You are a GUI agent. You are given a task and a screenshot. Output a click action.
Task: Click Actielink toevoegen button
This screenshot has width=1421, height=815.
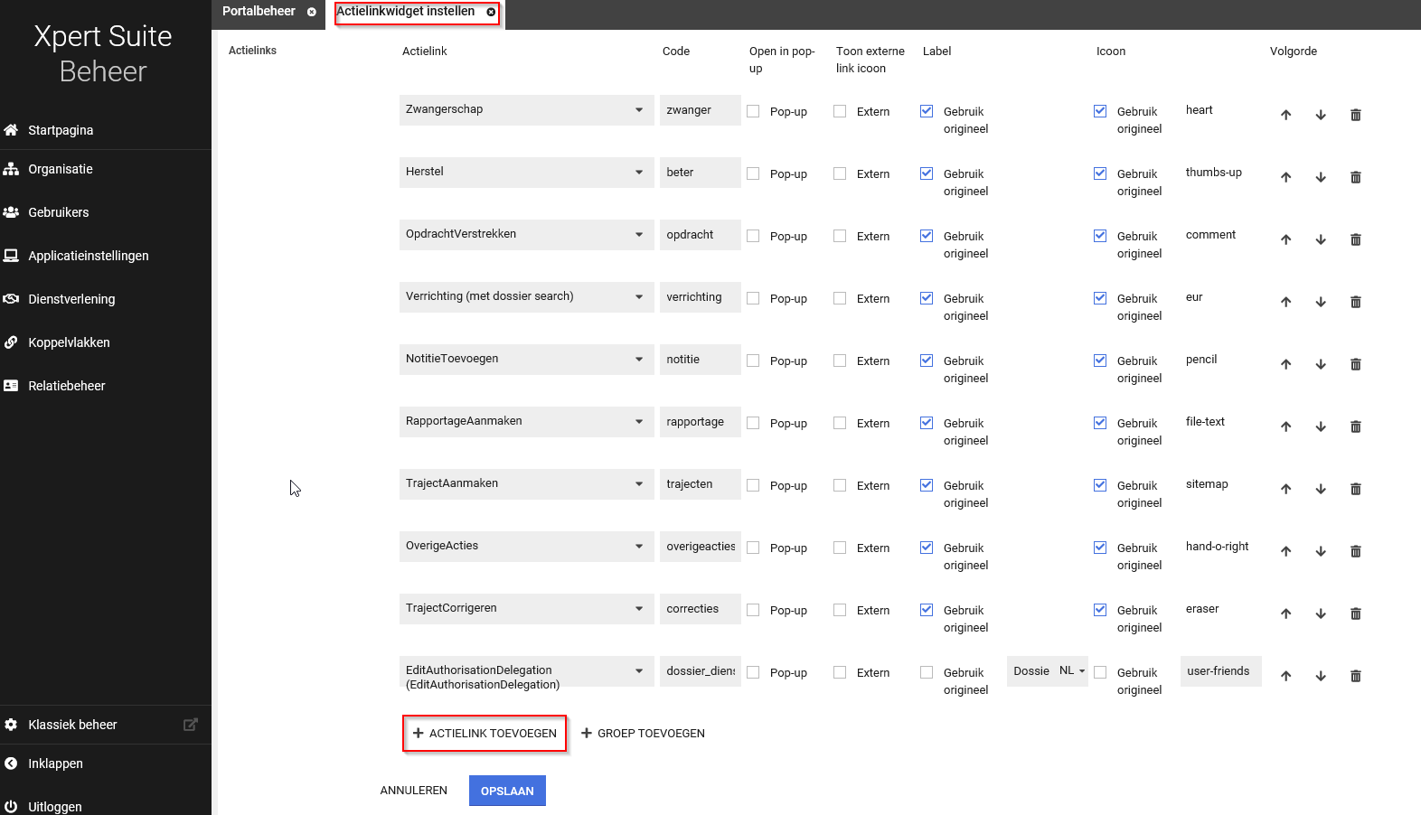(x=485, y=733)
